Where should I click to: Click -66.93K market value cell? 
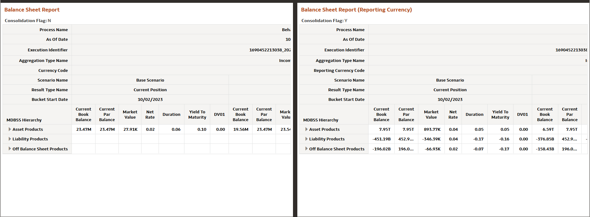(x=431, y=149)
